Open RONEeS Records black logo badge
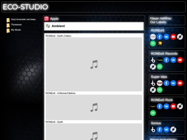The height and width of the screenshot is (140, 187). [160, 60]
